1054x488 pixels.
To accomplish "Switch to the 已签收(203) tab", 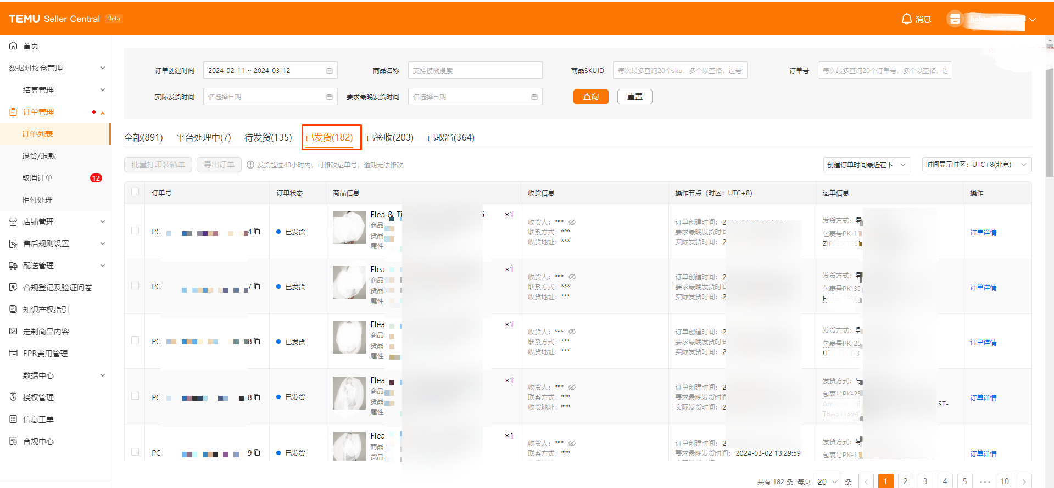I will [x=389, y=137].
